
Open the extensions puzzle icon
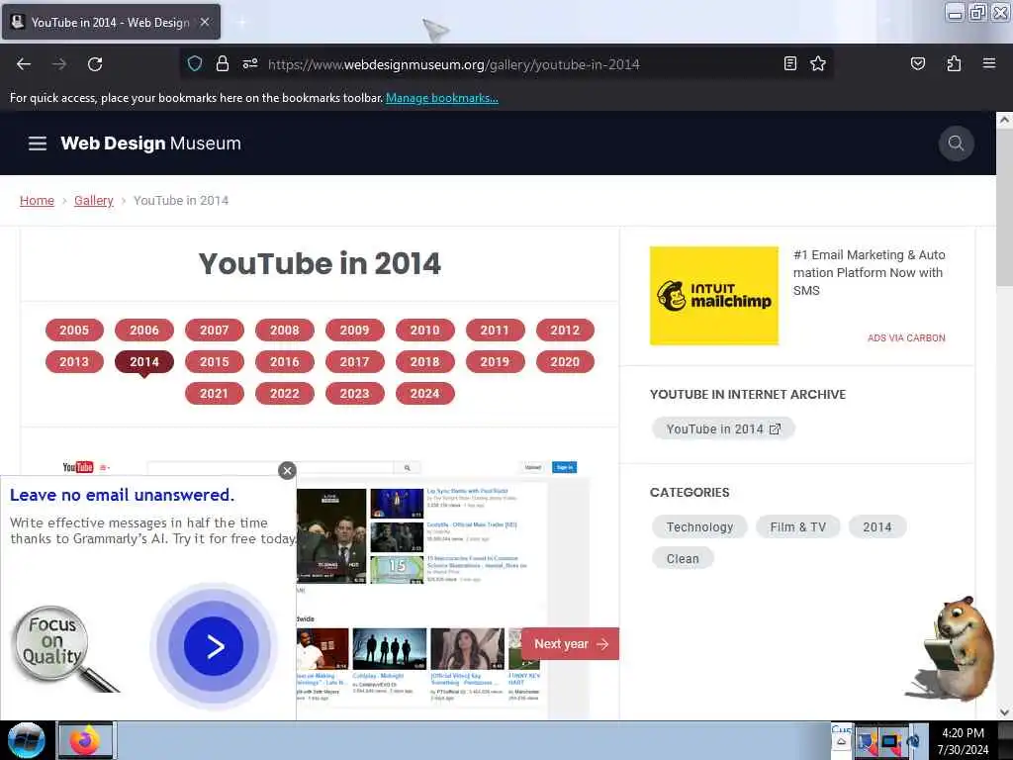click(954, 63)
